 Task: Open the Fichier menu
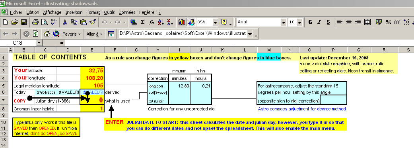coord(16,12)
